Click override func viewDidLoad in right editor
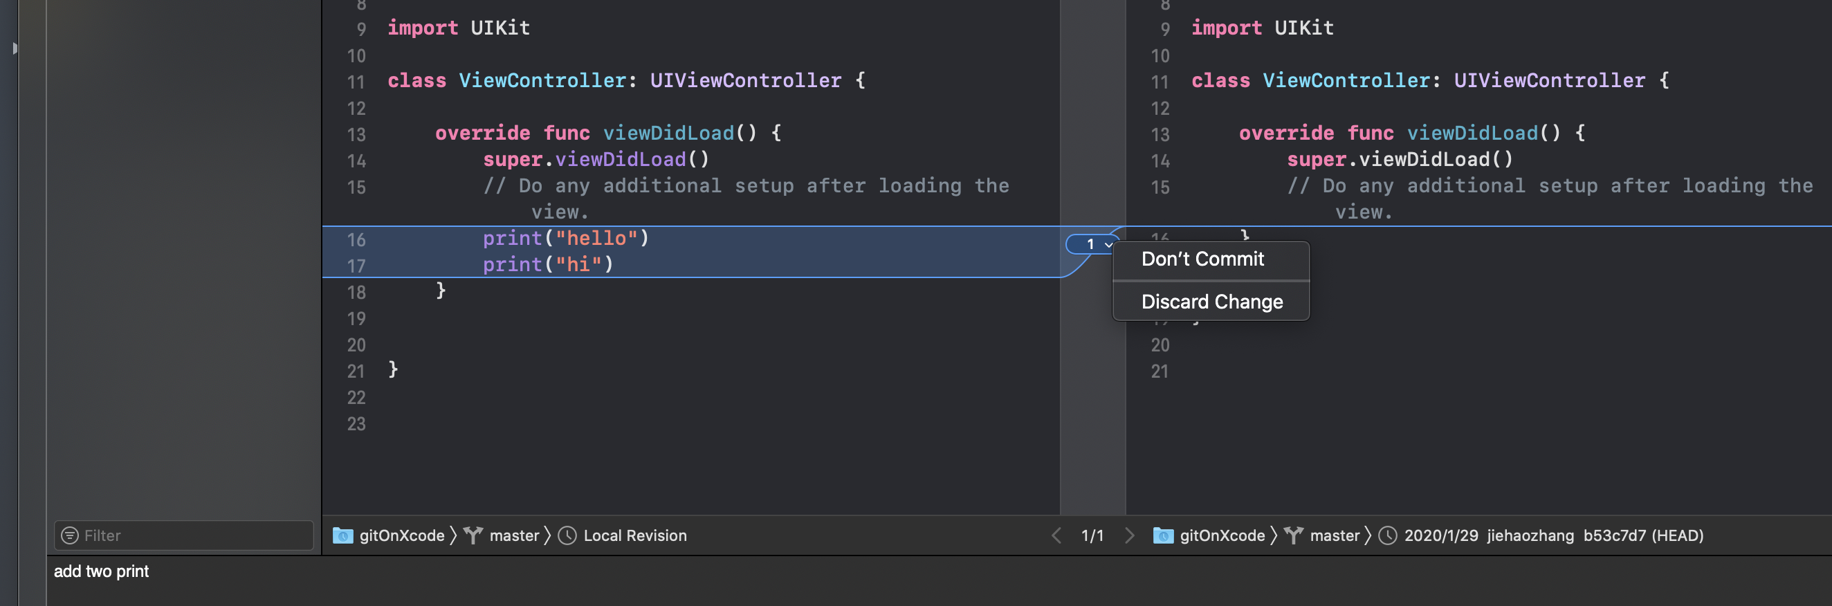Screen dimensions: 1832x606 pos(1413,133)
